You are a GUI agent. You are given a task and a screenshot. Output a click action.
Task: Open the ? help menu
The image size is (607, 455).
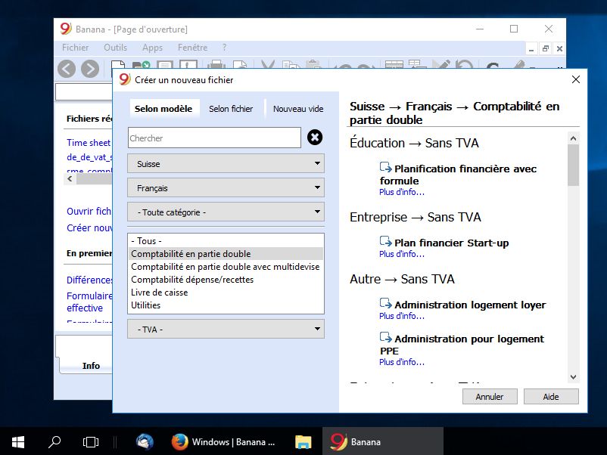(x=224, y=48)
